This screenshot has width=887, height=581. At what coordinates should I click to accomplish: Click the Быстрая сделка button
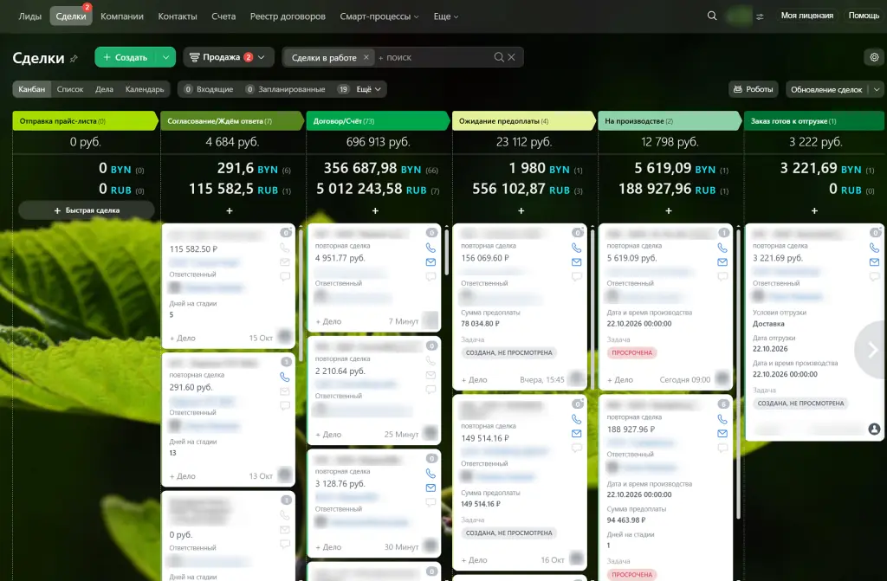(x=87, y=210)
